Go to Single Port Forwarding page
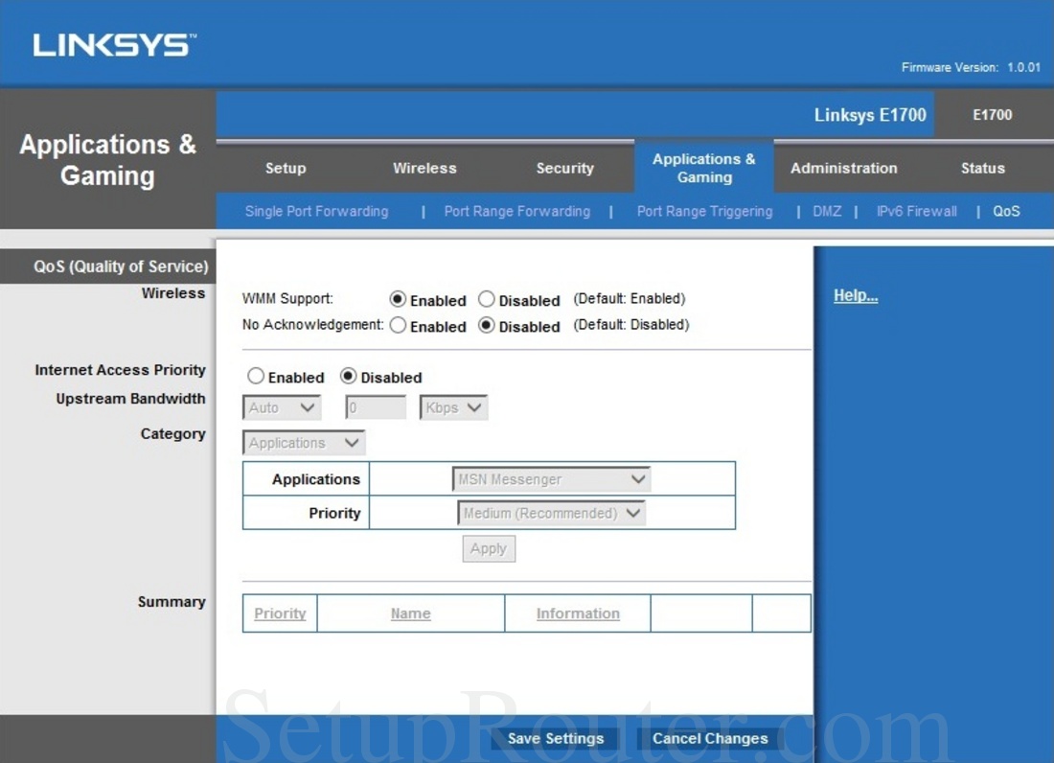Screen dimensions: 1054x763 [316, 211]
